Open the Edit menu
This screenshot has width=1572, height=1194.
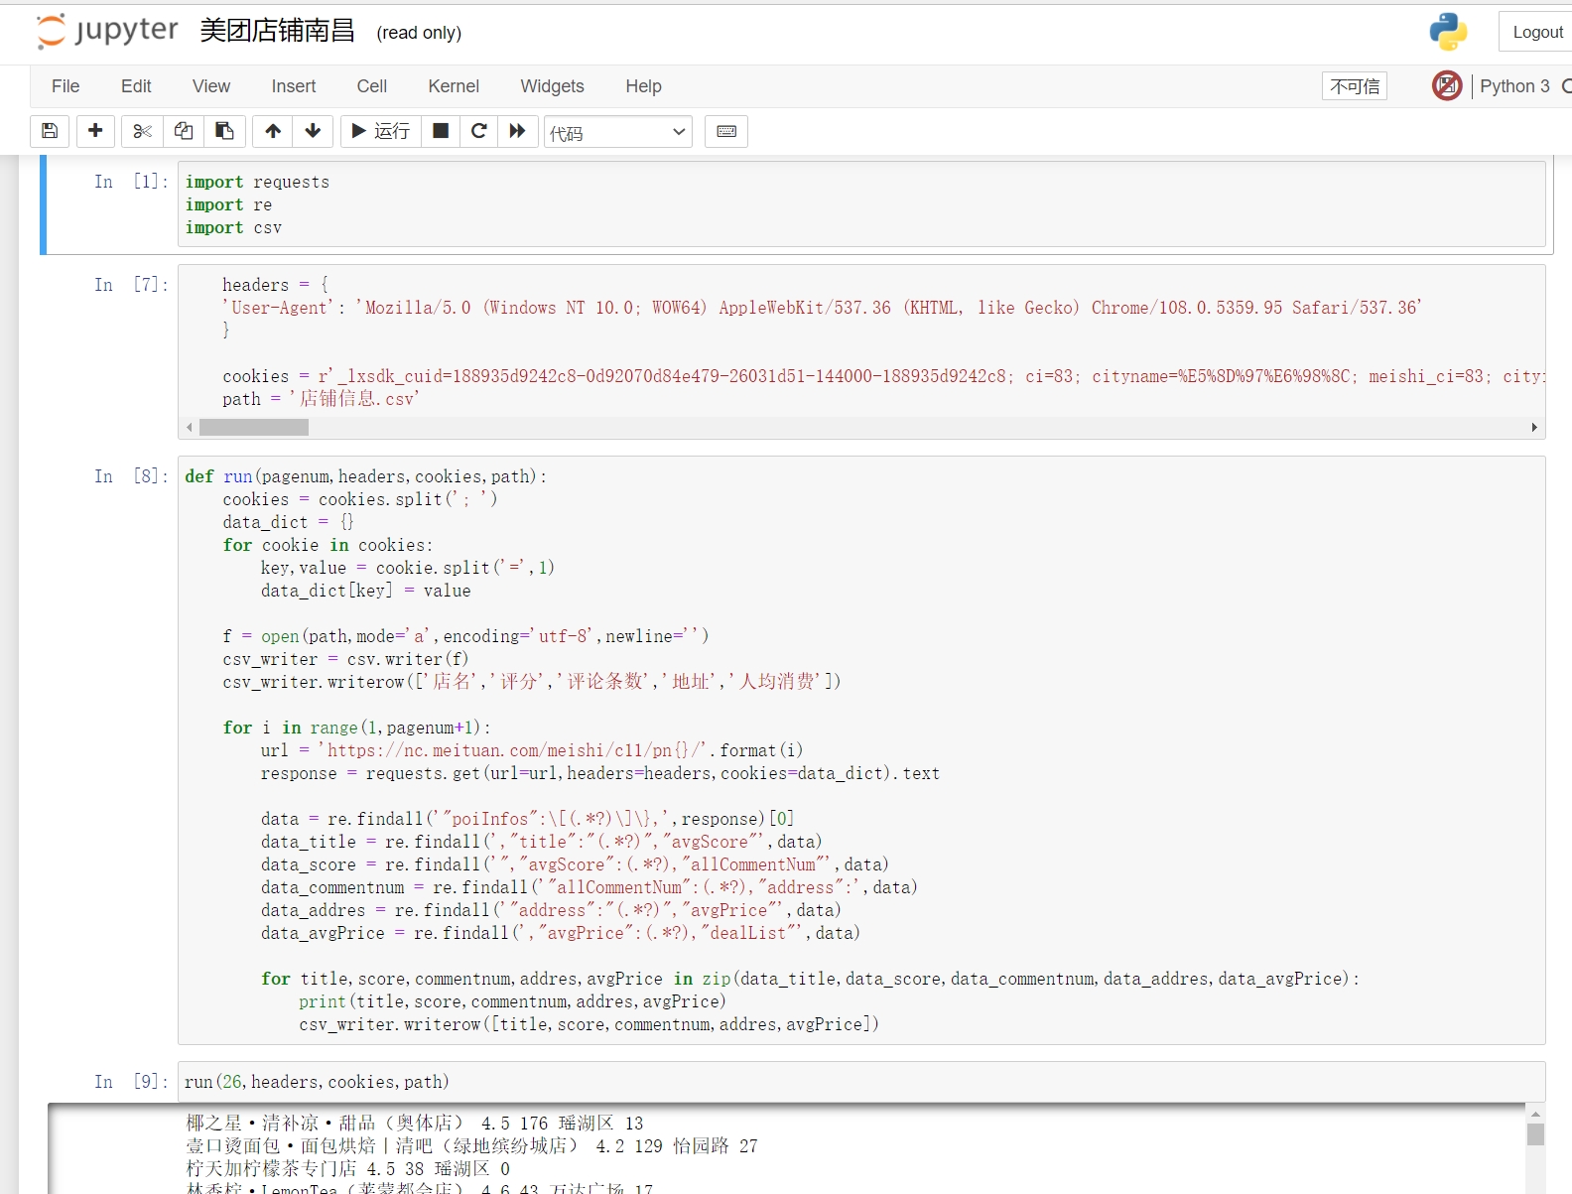[136, 86]
